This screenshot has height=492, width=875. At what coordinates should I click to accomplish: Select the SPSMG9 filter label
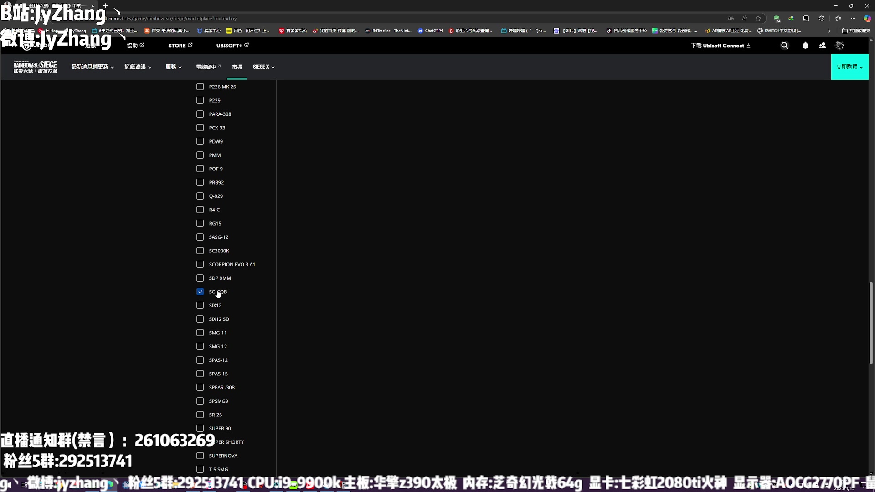pyautogui.click(x=218, y=401)
